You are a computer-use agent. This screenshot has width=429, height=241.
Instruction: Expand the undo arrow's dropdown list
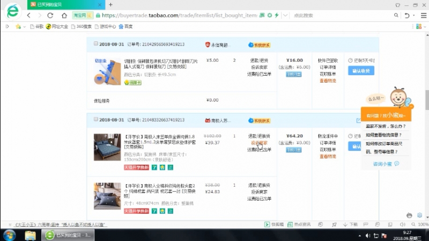413,16
